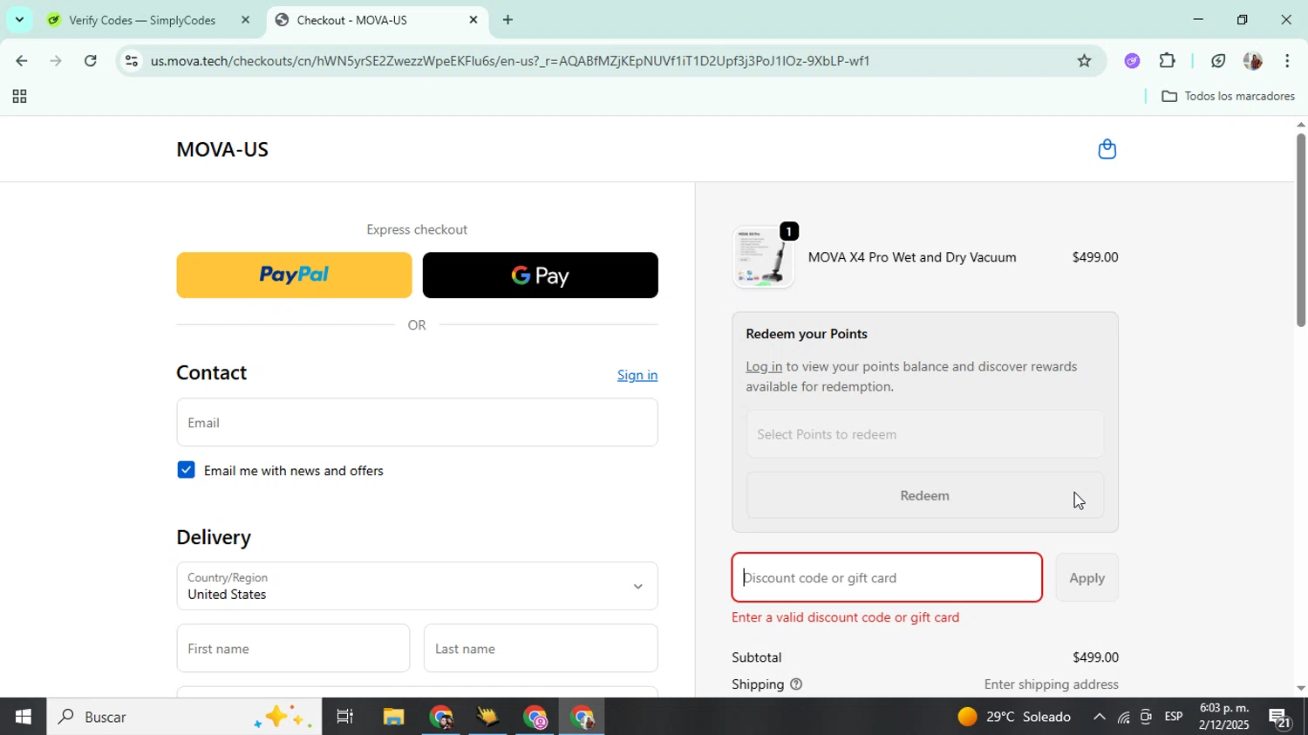Click the Windows notification center icon
The height and width of the screenshot is (735, 1308).
coord(1280,717)
